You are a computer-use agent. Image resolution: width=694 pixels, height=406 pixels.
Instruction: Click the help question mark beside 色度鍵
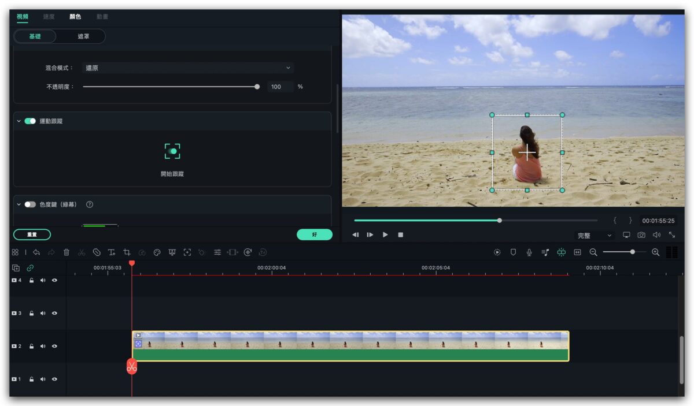click(90, 204)
